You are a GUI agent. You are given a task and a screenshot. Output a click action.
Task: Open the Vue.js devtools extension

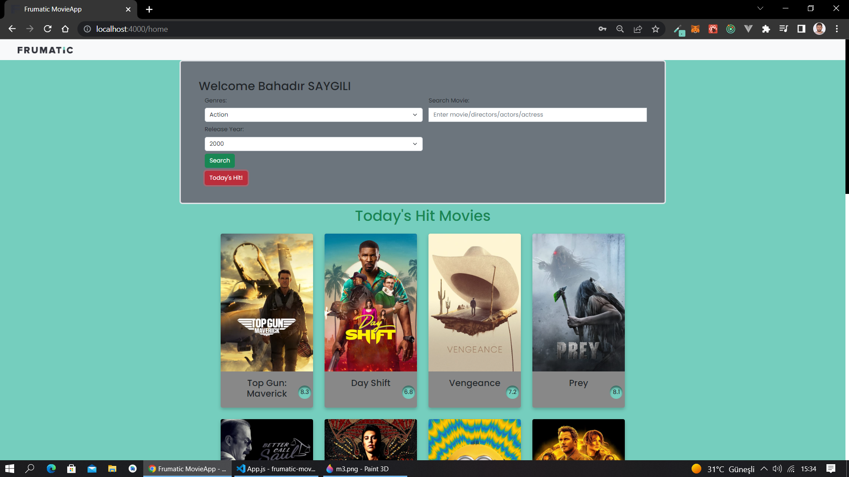pos(748,29)
